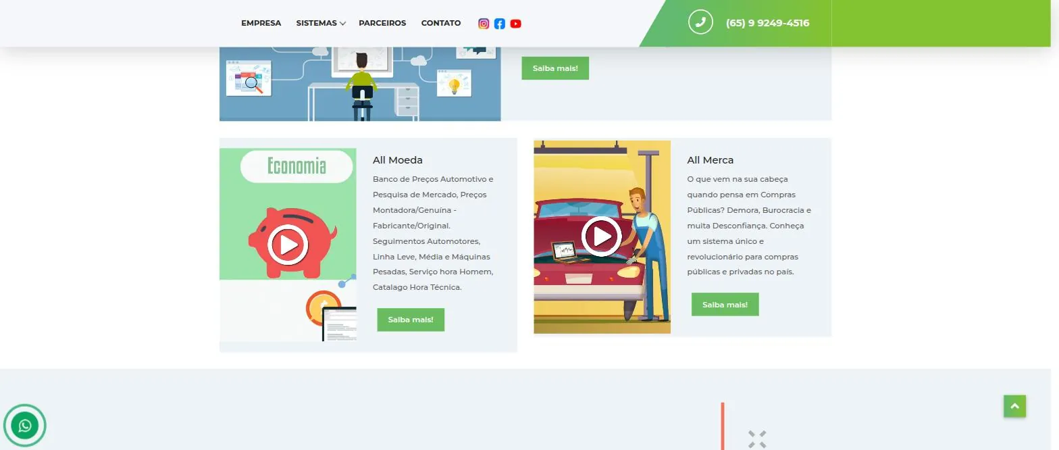Open the Contato menu item

(441, 23)
